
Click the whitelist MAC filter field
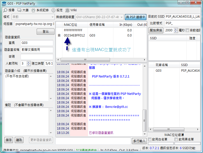(x=161, y=143)
